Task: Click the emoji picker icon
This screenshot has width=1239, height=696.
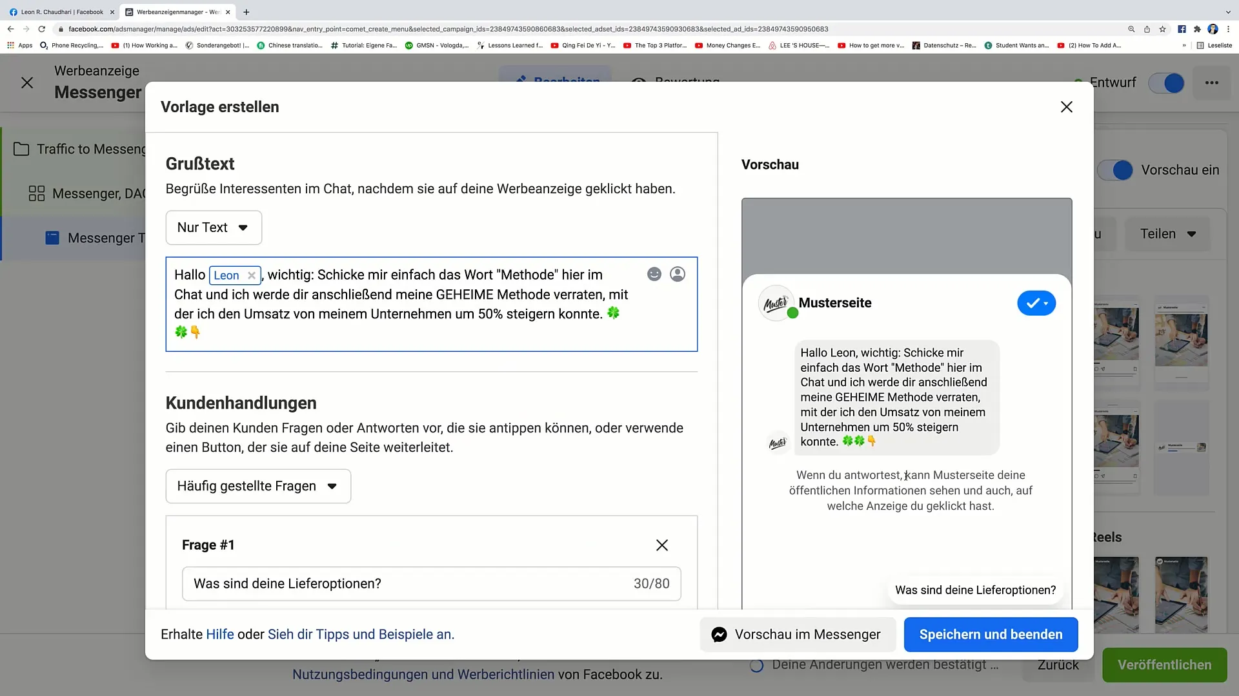Action: click(x=654, y=274)
